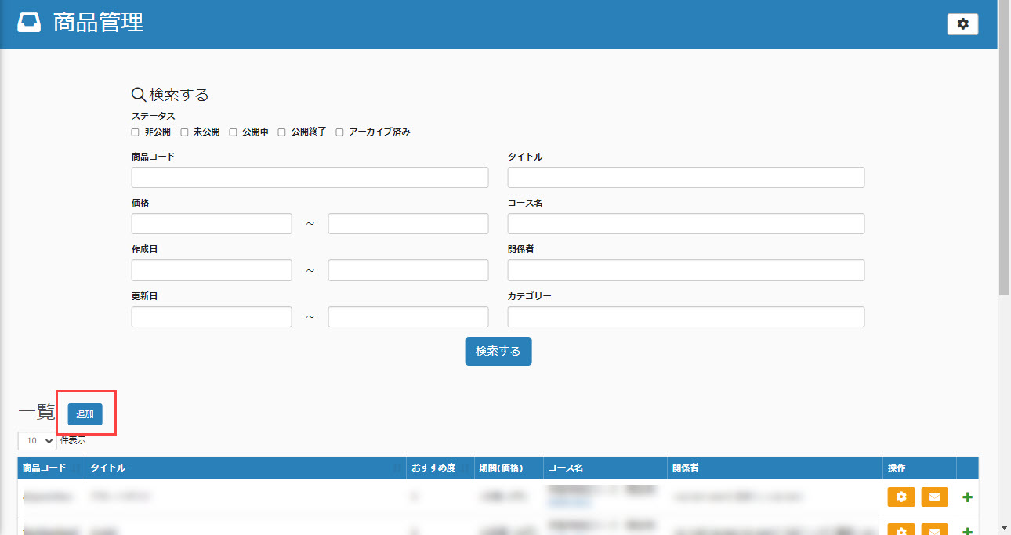Viewport: 1011px width, 535px height.
Task: Check the 非公開 status checkbox
Action: coord(136,132)
